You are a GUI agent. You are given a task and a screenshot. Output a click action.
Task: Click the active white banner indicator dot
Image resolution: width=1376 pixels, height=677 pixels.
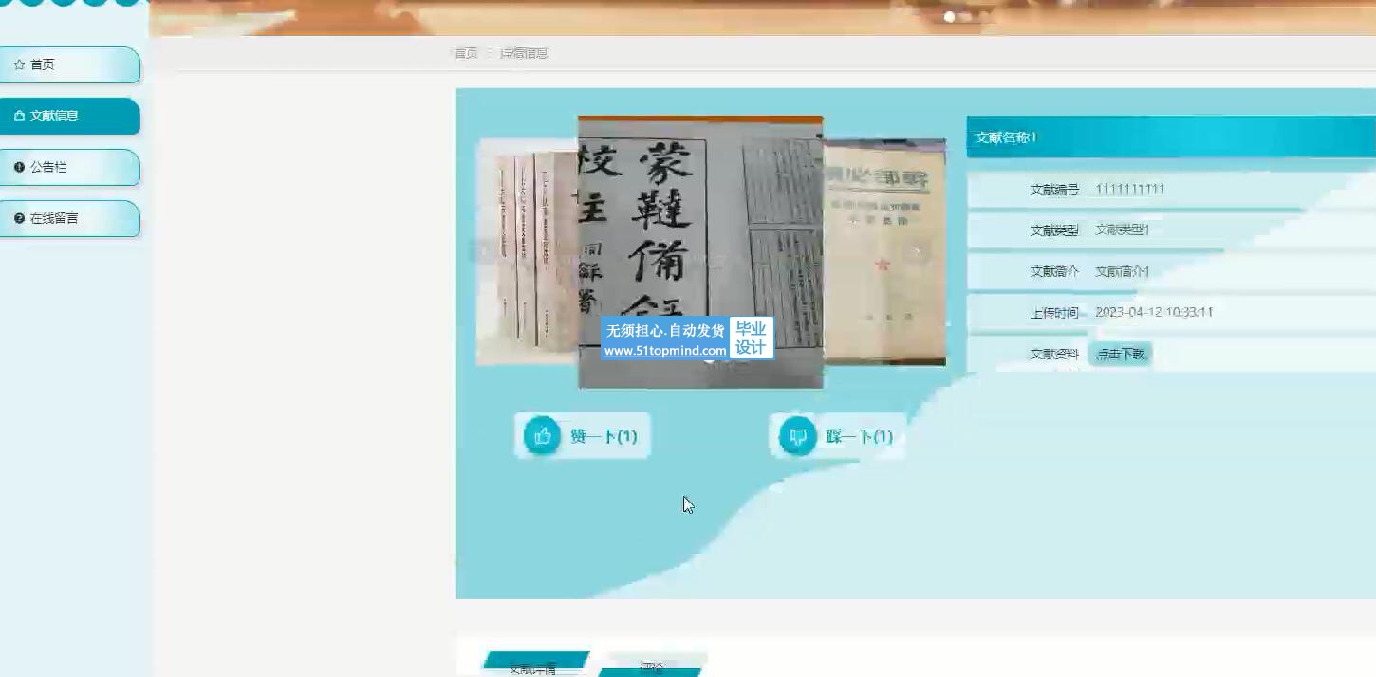[x=949, y=16]
